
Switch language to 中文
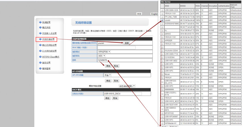tap(139, 14)
